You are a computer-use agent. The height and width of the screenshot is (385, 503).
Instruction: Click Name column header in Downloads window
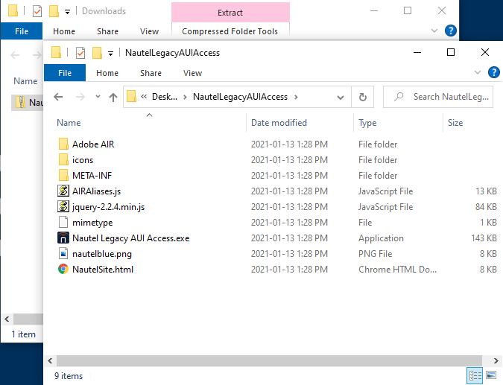[25, 80]
